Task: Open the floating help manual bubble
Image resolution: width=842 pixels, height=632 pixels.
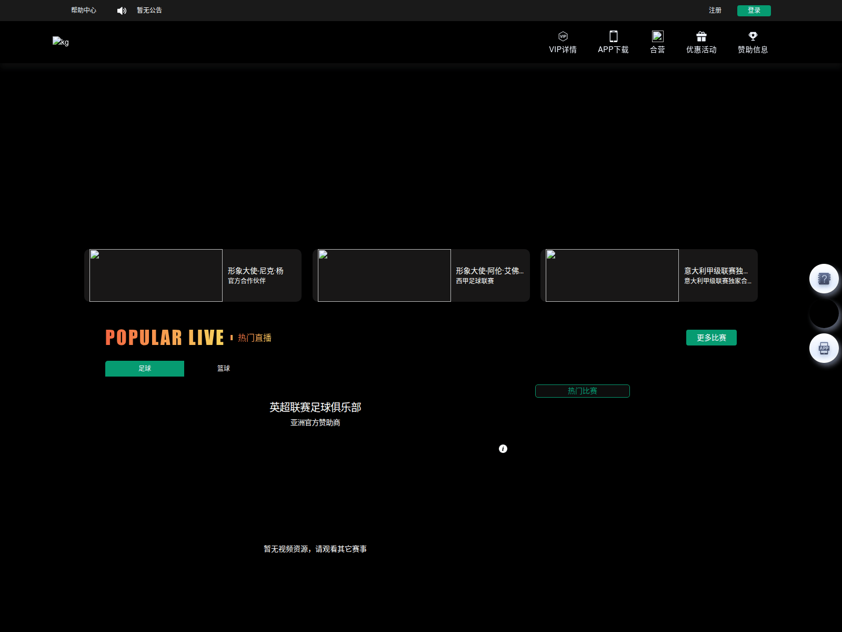Action: pos(824,279)
